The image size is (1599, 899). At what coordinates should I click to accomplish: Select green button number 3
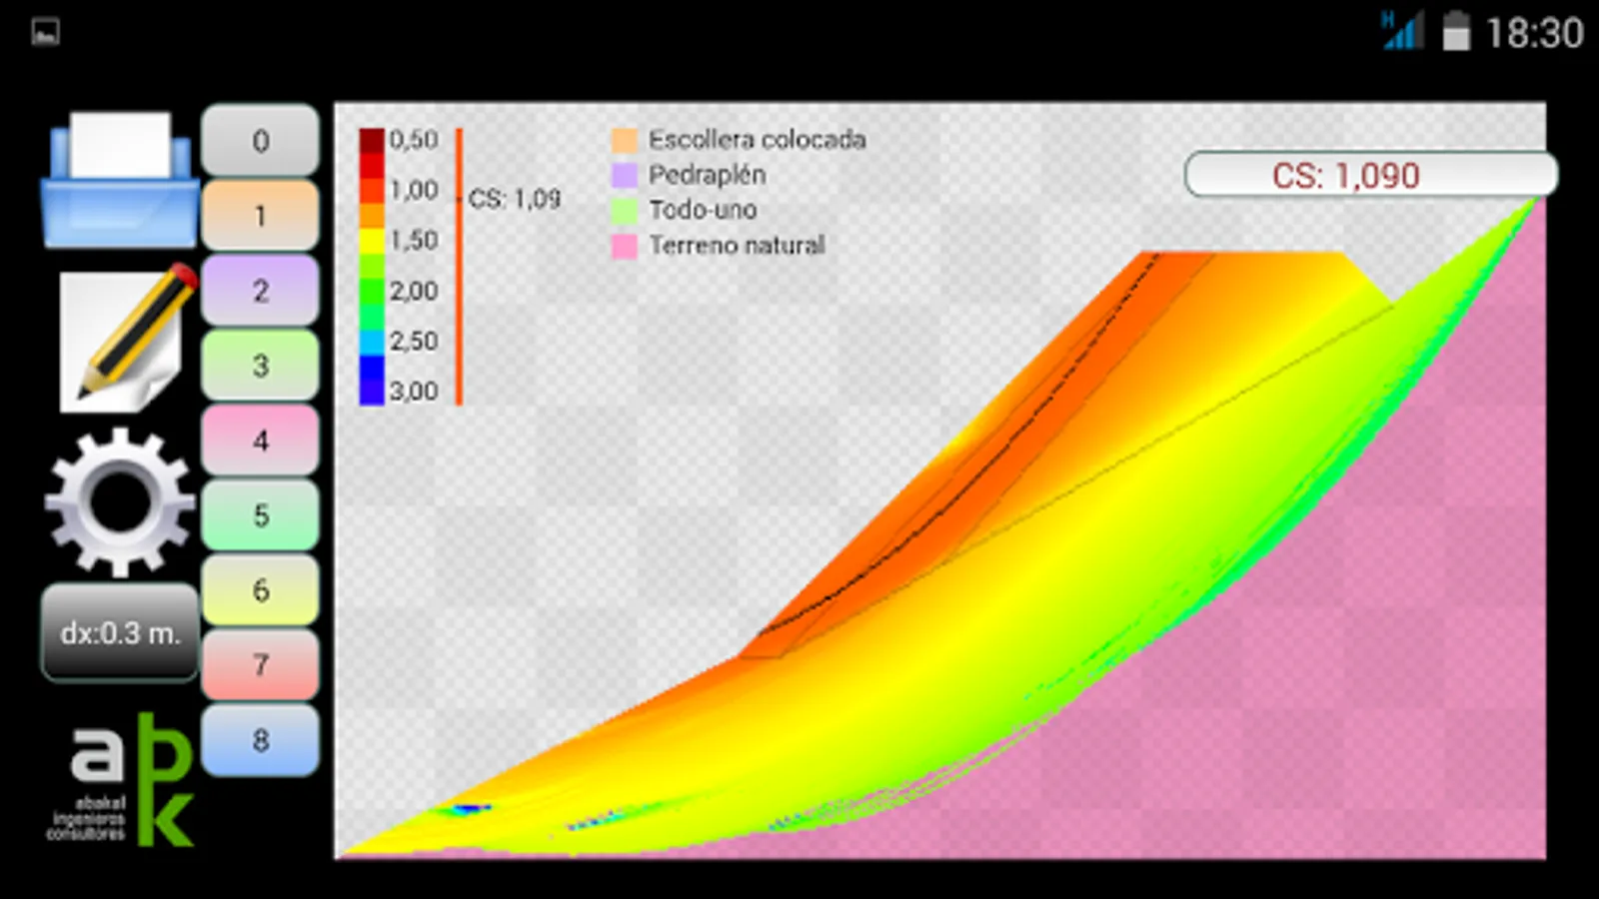tap(260, 366)
